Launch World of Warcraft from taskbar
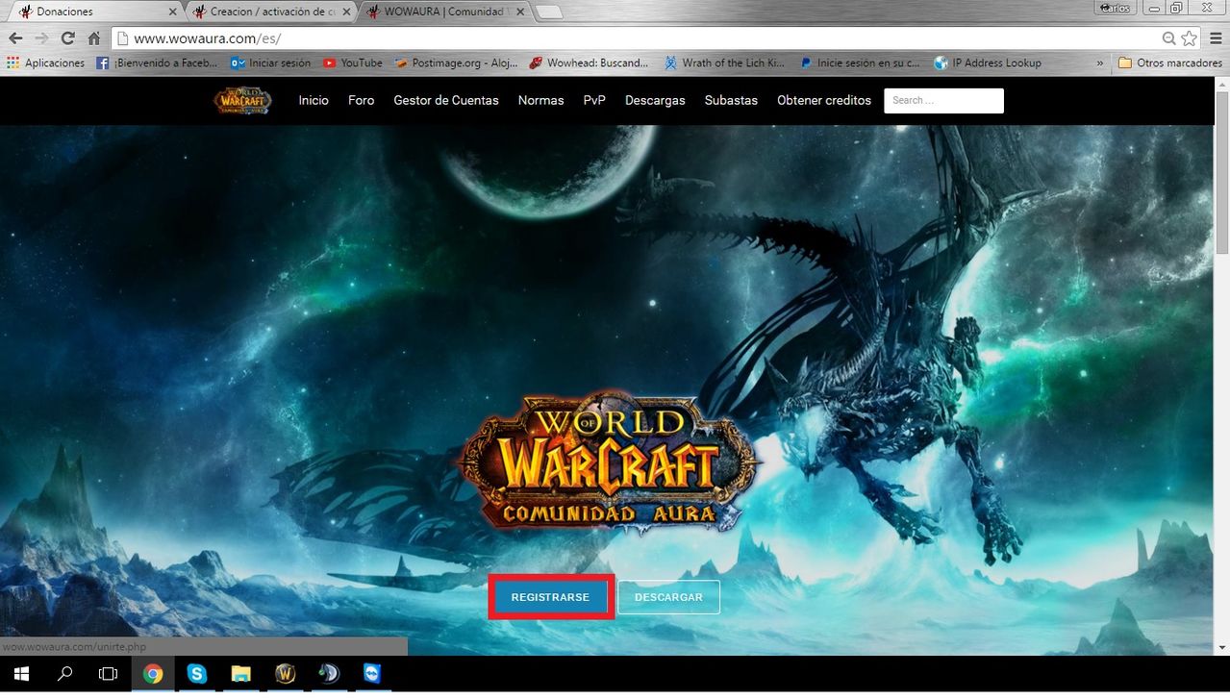This screenshot has height=699, width=1230. [x=285, y=674]
